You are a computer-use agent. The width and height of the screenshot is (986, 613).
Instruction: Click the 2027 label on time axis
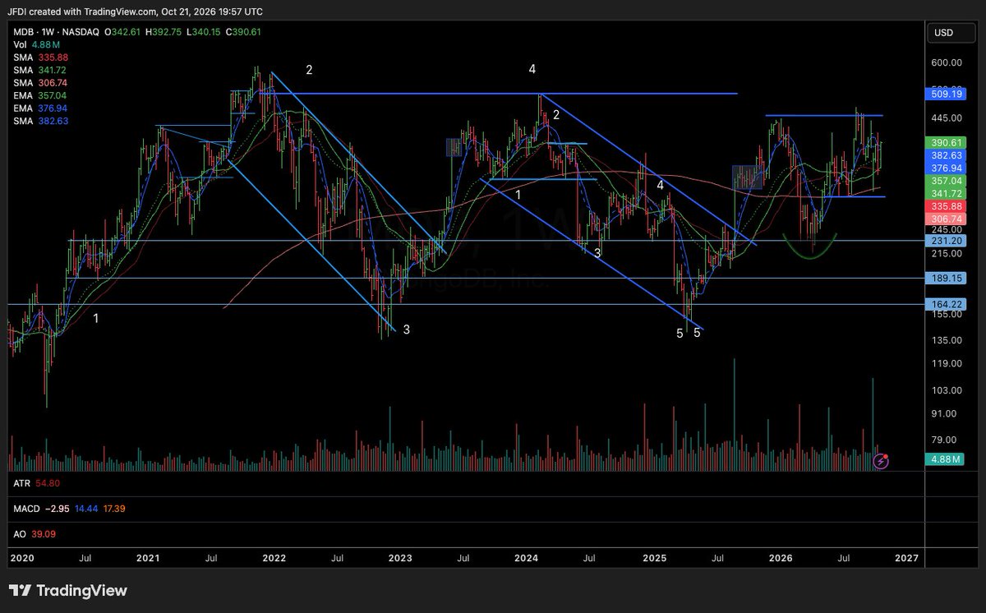tap(906, 559)
